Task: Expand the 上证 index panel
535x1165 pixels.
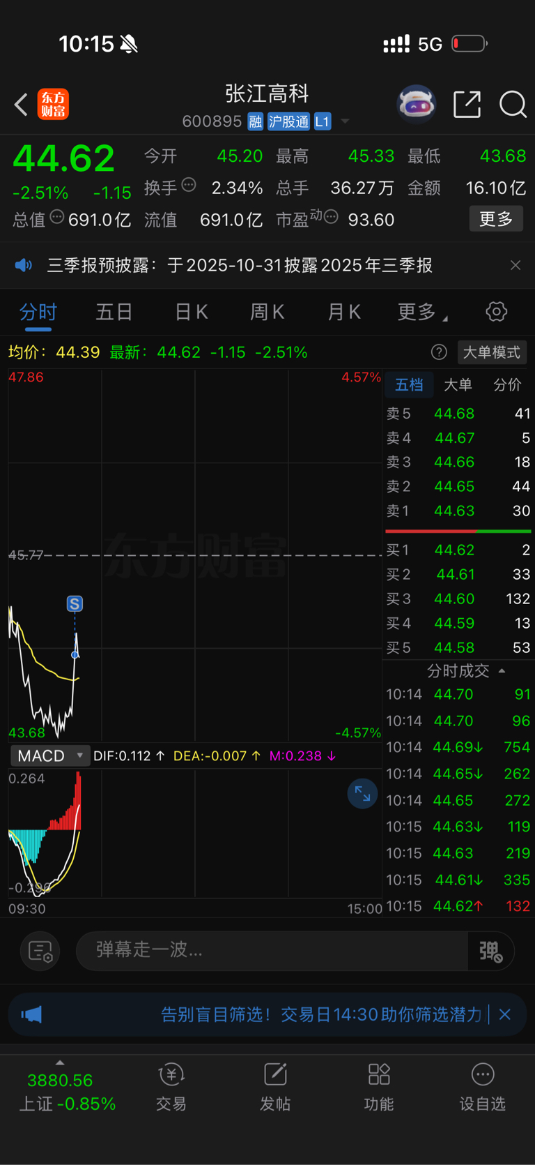Action: [60, 1062]
